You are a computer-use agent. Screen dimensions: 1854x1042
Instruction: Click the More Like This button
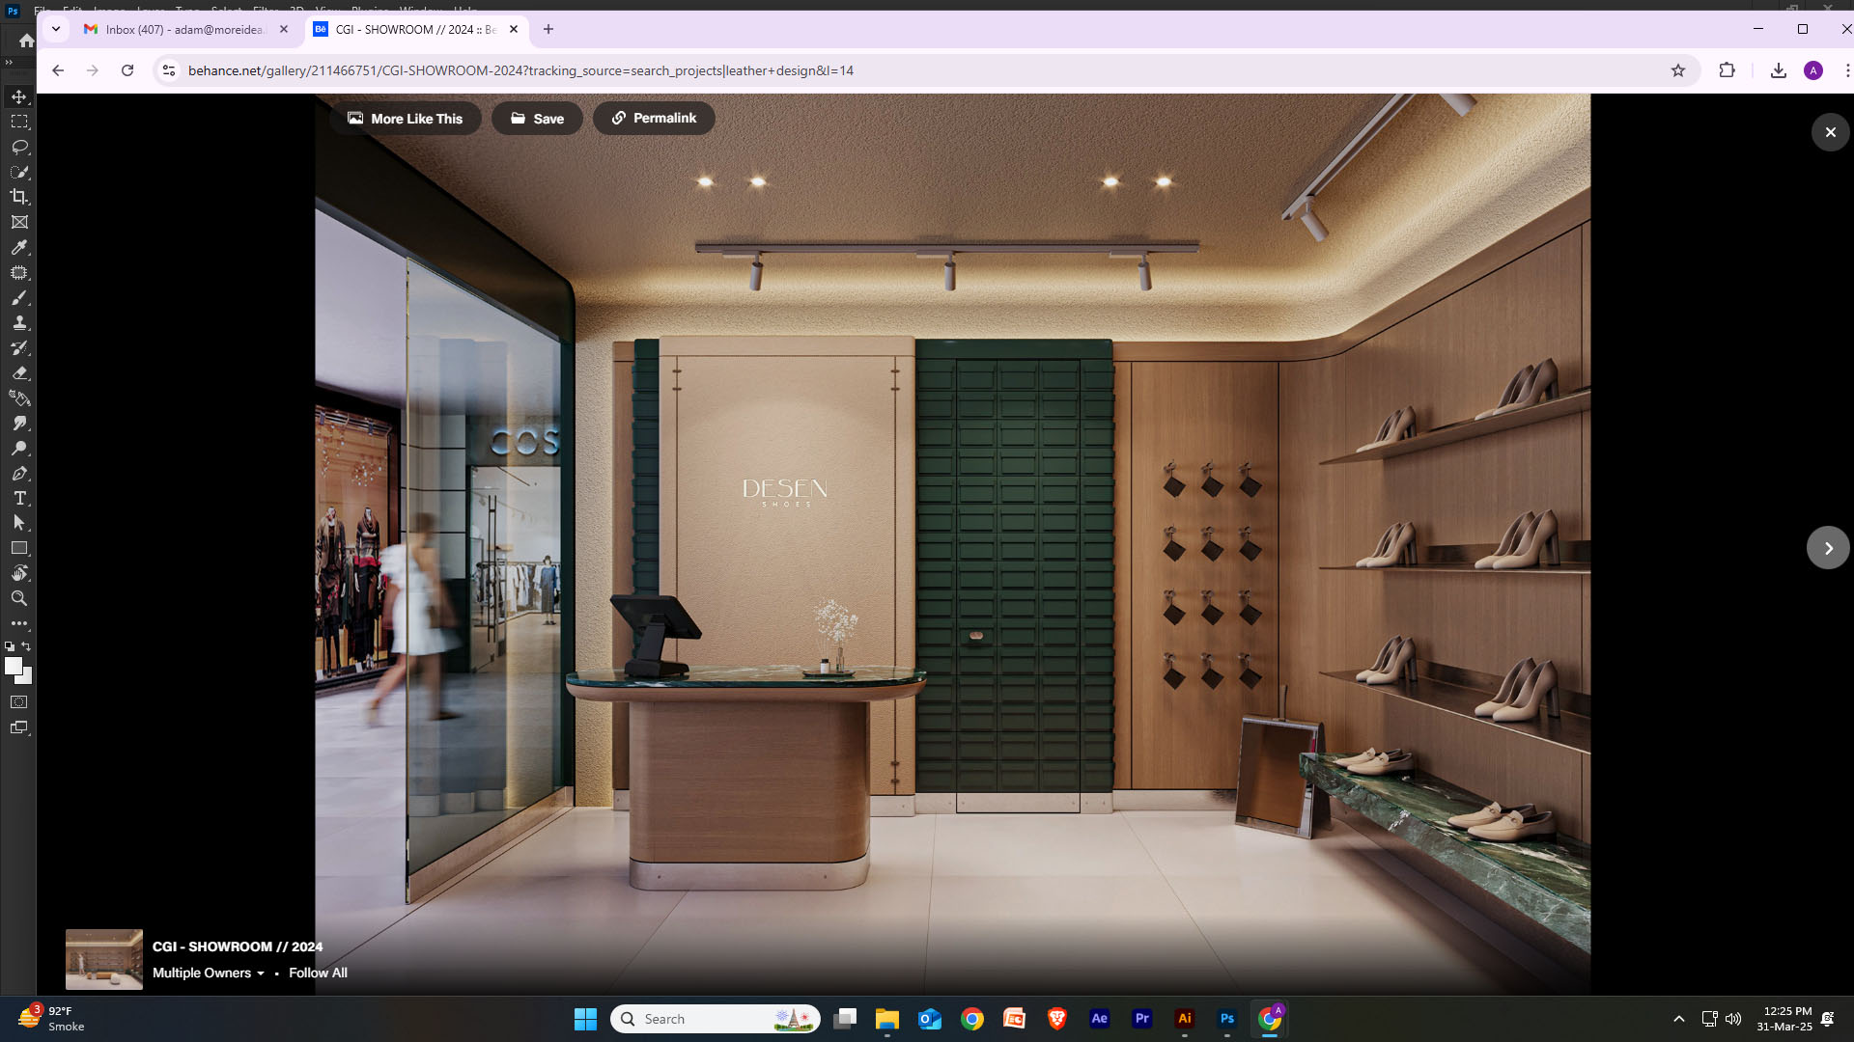tap(406, 119)
